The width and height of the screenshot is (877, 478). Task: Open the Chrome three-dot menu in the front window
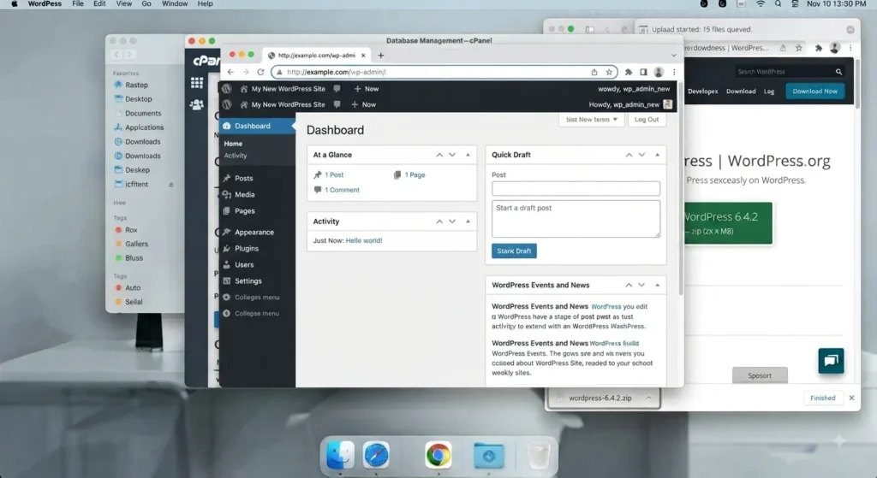[x=674, y=72]
